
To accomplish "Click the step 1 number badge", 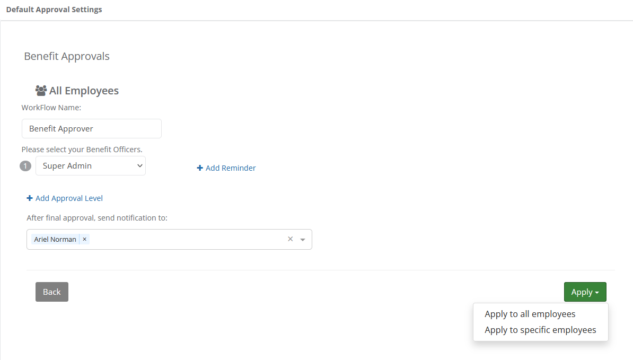I will [25, 166].
